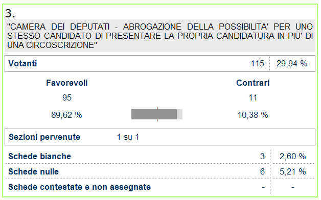
Task: Select the Votanti count 115
Action: 258,64
